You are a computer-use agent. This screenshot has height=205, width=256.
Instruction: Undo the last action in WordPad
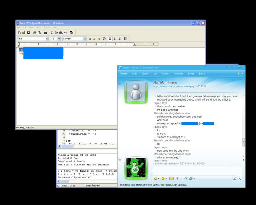click(x=65, y=33)
